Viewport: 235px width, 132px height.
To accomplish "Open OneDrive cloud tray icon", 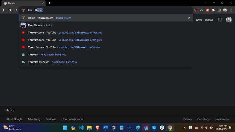I will (x=196, y=128).
